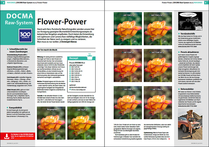This screenshot has height=147, width=209.
Task: Click the author name Christoph Künne
Action: 69,42
